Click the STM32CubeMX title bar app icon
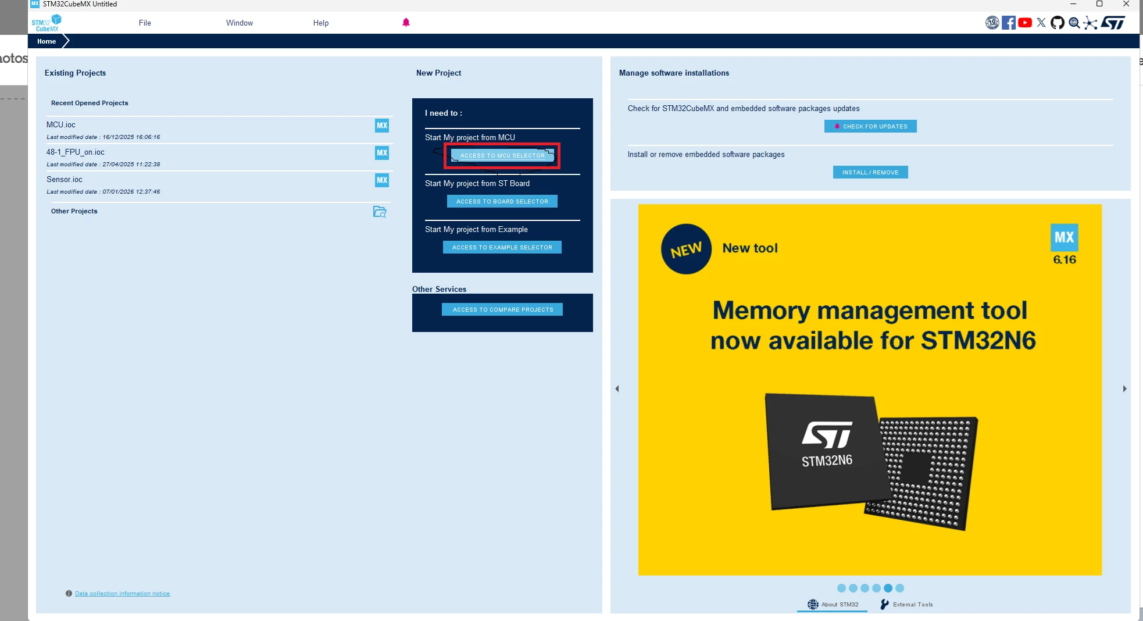Image resolution: width=1143 pixels, height=621 pixels. [35, 4]
